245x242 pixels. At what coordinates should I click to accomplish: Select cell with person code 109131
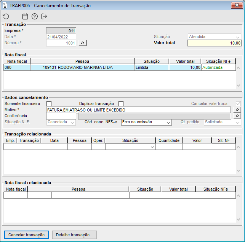tap(43, 67)
